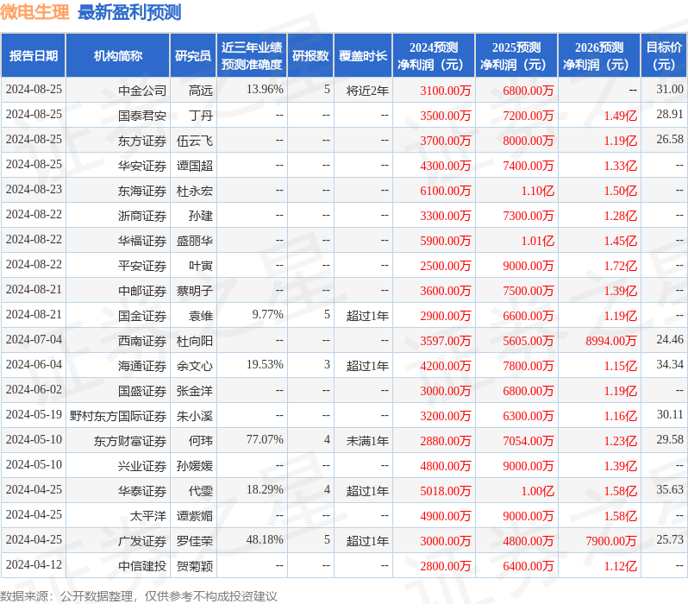This screenshot has height=604, width=688.
Task: Click coverage duration 将近2年
Action: point(367,91)
